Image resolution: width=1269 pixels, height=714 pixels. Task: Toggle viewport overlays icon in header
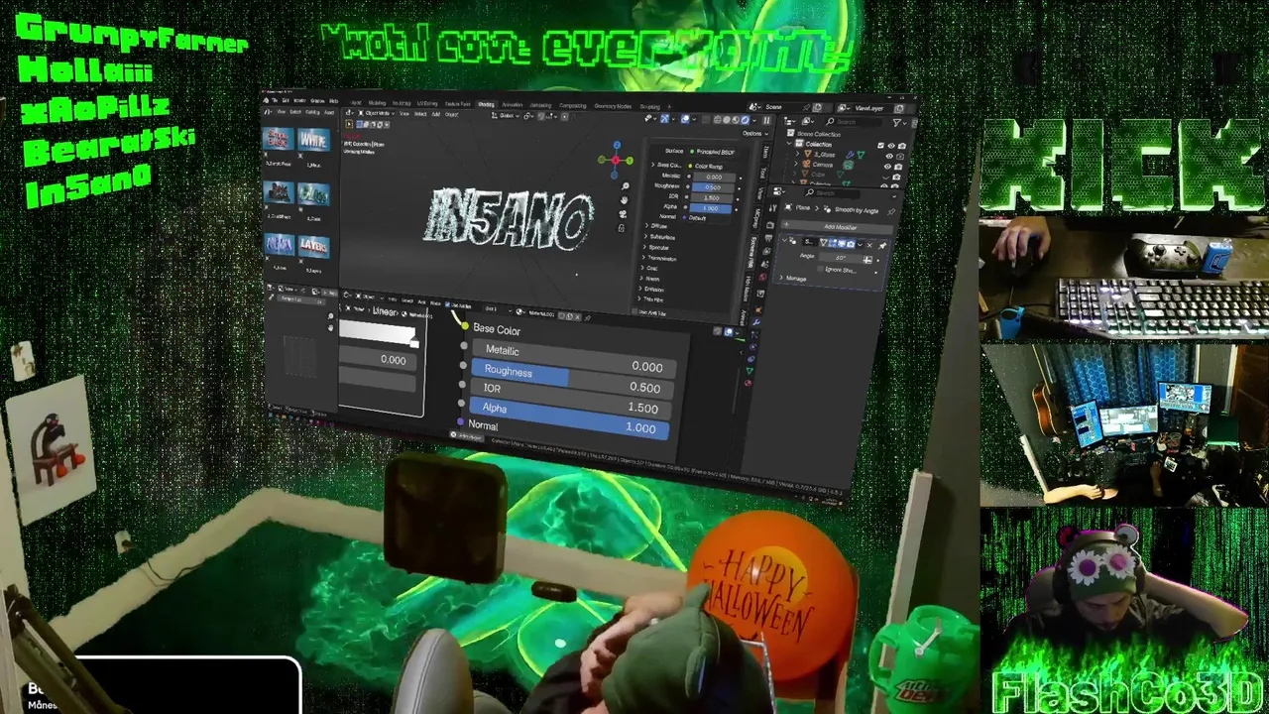pos(685,119)
